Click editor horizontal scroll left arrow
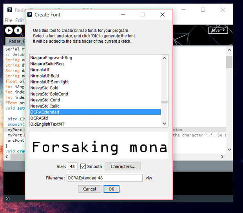This screenshot has width=243, height=213. click(7, 157)
